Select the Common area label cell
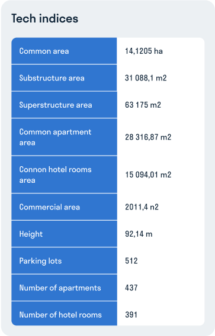The height and width of the screenshot is (336, 215). (64, 51)
